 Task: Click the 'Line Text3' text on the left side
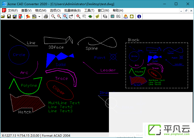click(x=60, y=111)
